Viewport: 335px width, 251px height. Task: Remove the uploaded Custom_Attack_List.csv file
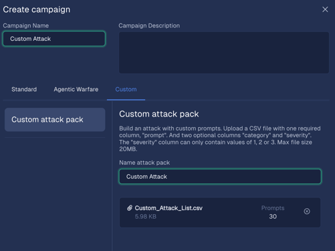[x=307, y=212]
